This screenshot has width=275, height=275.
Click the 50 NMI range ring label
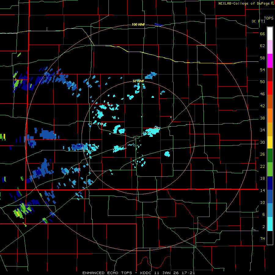coord(138,81)
